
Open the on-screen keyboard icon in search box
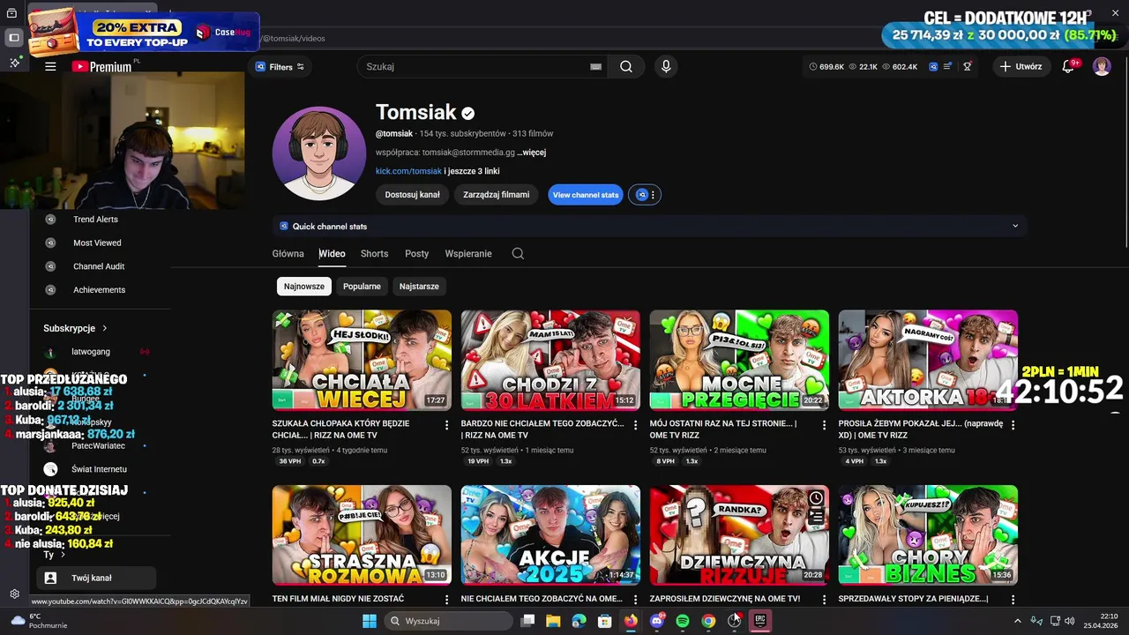click(x=595, y=66)
